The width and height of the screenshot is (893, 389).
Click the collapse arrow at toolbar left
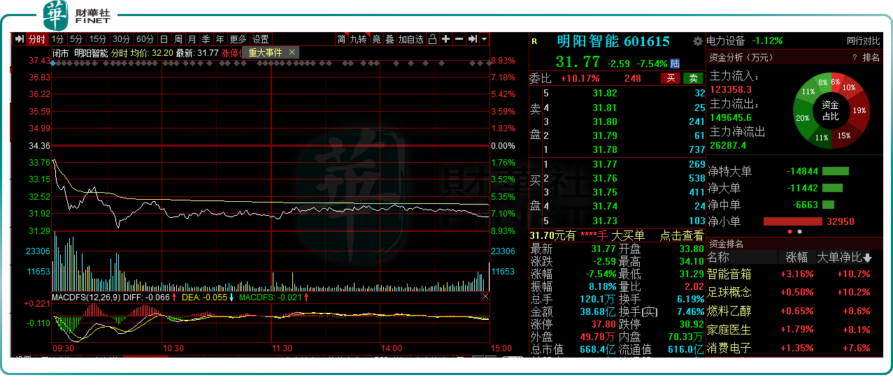pos(19,39)
